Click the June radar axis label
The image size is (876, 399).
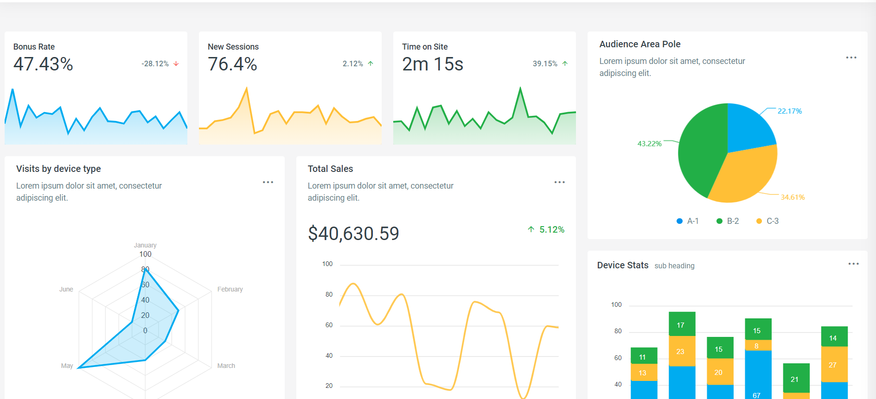[x=66, y=289]
